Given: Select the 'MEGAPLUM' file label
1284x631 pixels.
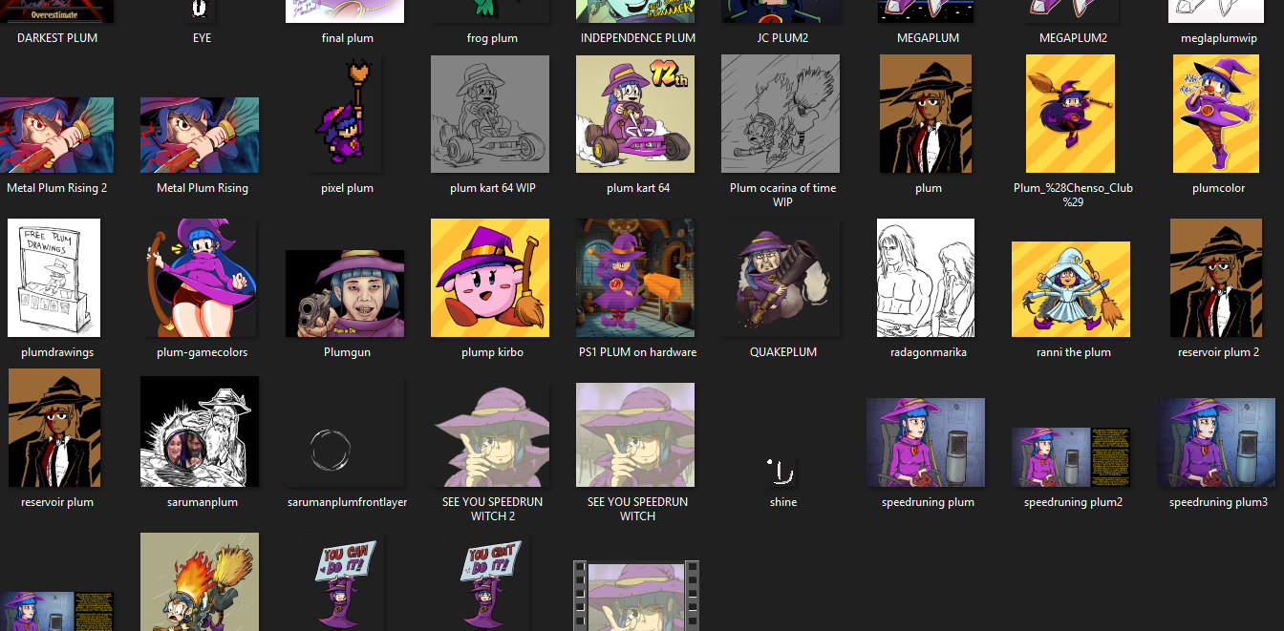Looking at the screenshot, I should pyautogui.click(x=928, y=38).
